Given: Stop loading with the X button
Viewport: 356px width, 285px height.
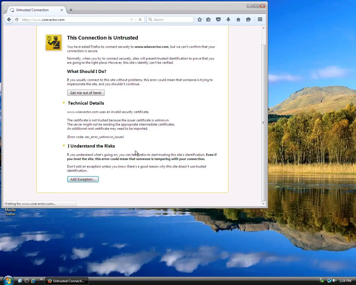Looking at the screenshot, I should click(x=140, y=19).
